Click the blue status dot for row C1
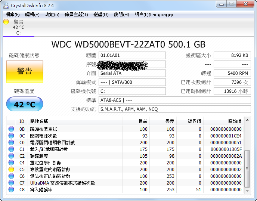Image resolution: width=257 pixels, height=201 pixels. 11,149
